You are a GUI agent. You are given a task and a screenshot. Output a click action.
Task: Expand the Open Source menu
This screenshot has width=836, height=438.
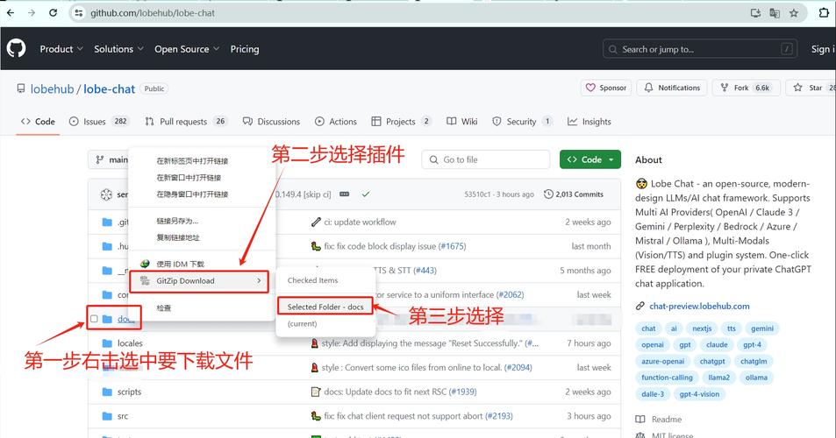(186, 49)
